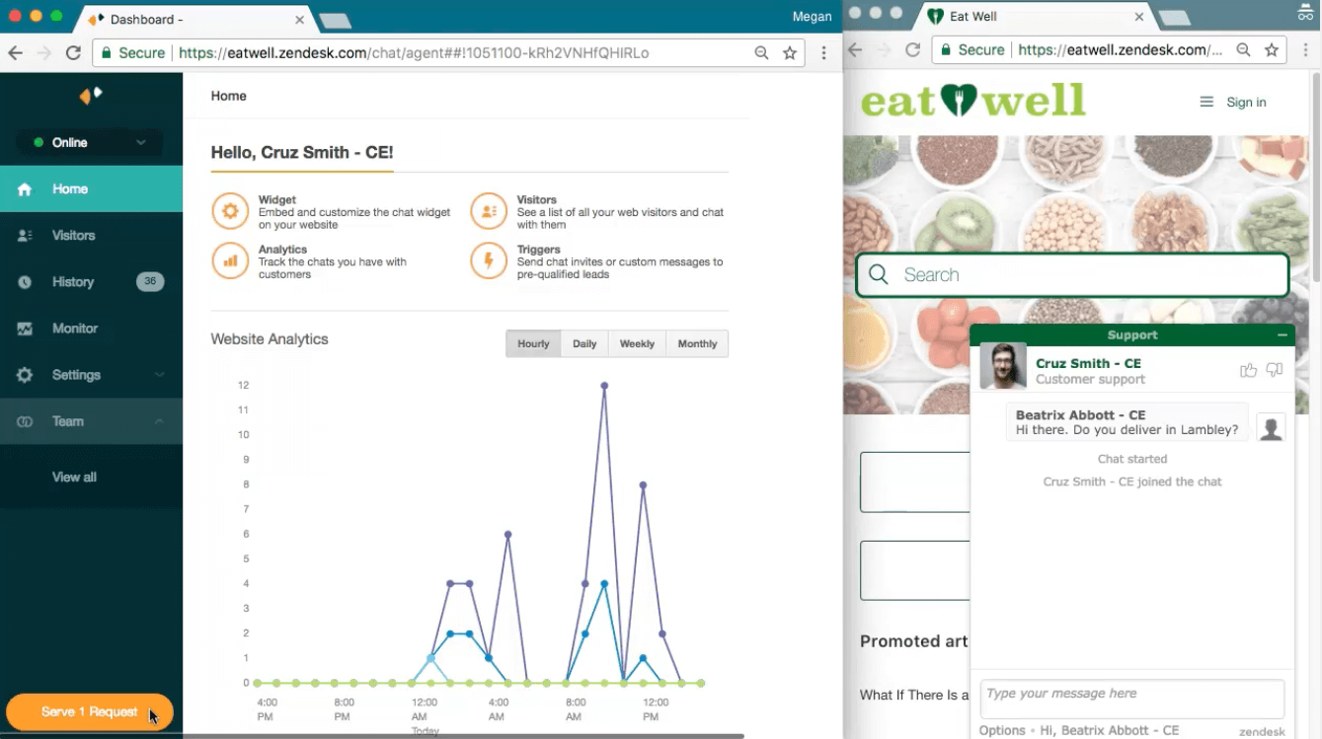
Task: Reload the Dashboard browser page
Action: click(x=73, y=53)
